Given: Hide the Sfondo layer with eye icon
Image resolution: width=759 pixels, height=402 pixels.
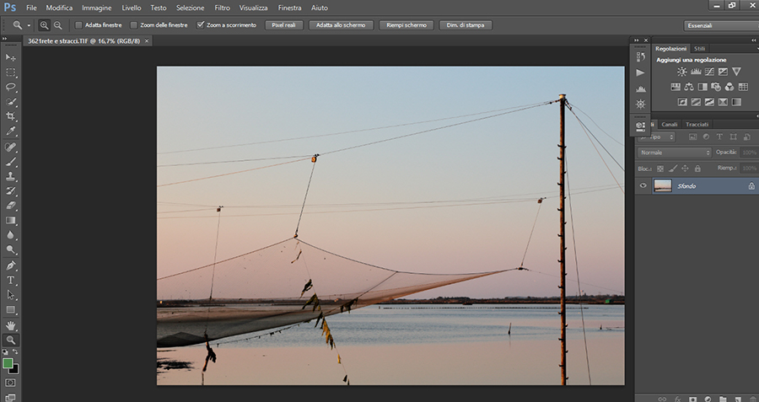Looking at the screenshot, I should point(643,185).
